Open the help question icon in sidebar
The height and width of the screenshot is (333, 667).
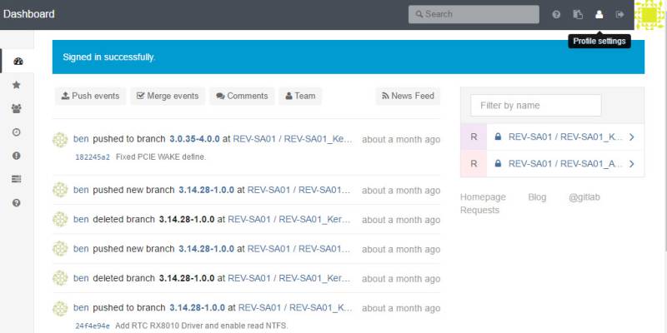[17, 203]
